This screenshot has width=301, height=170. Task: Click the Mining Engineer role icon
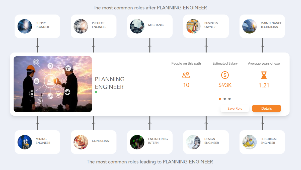pos(25,142)
